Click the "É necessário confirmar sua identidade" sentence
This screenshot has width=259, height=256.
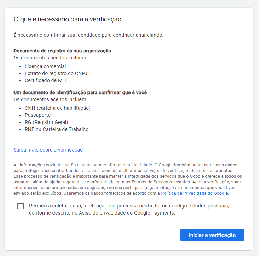click(88, 35)
